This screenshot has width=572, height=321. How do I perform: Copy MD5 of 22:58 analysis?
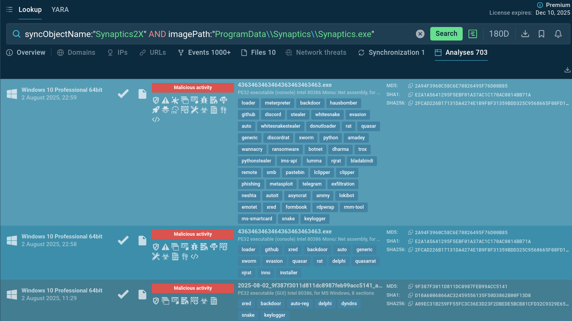[411, 232]
